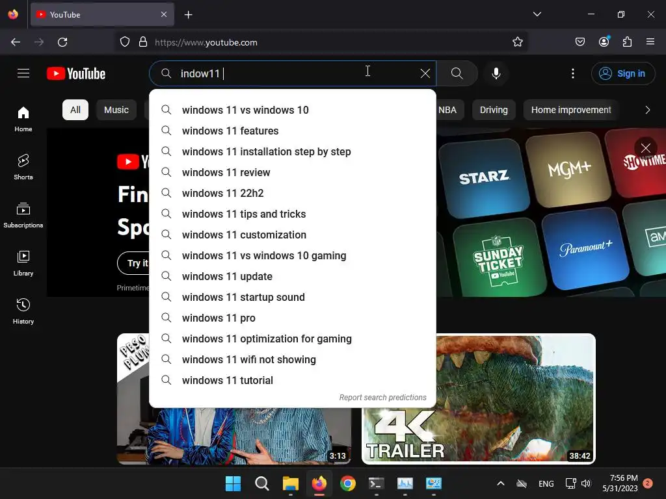Click the Try it button on banner
The height and width of the screenshot is (499, 666).
tap(134, 263)
